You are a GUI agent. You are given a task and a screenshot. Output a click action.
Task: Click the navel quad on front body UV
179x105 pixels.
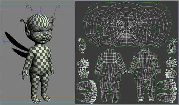tap(145, 70)
